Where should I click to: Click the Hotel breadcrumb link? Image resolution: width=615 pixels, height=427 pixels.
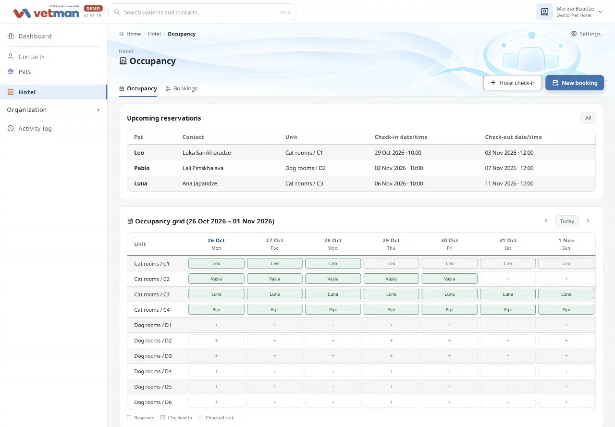(x=154, y=34)
